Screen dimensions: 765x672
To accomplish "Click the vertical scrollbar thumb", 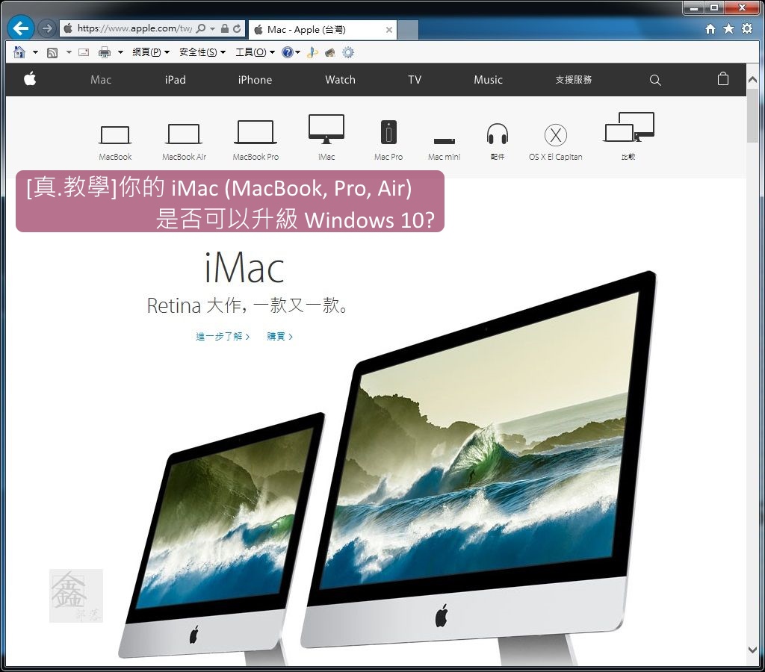I will 752,115.
